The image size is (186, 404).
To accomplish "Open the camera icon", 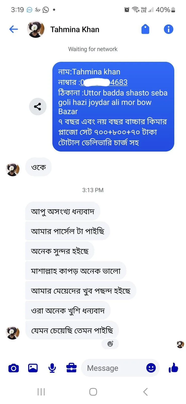I will click(x=14, y=368).
